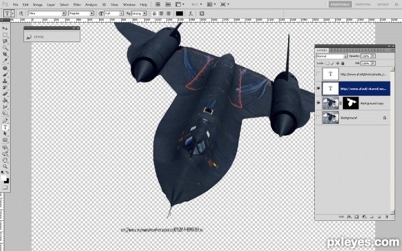Viewport: 402px width, 251px height.
Task: Toggle lock position
Action: click(x=338, y=64)
